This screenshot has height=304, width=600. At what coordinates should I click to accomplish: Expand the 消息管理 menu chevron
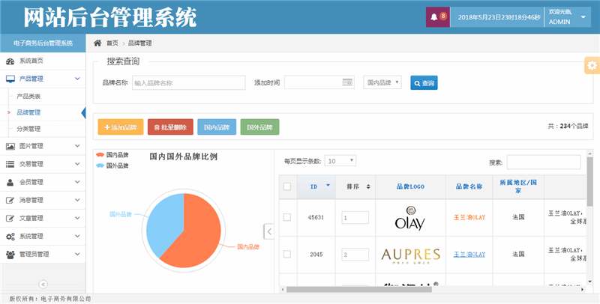pyautogui.click(x=77, y=200)
